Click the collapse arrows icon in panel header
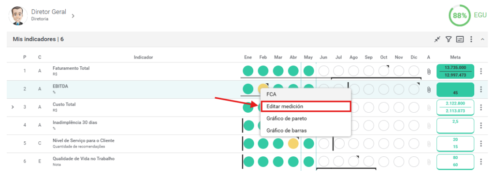The height and width of the screenshot is (179, 495). [x=437, y=40]
